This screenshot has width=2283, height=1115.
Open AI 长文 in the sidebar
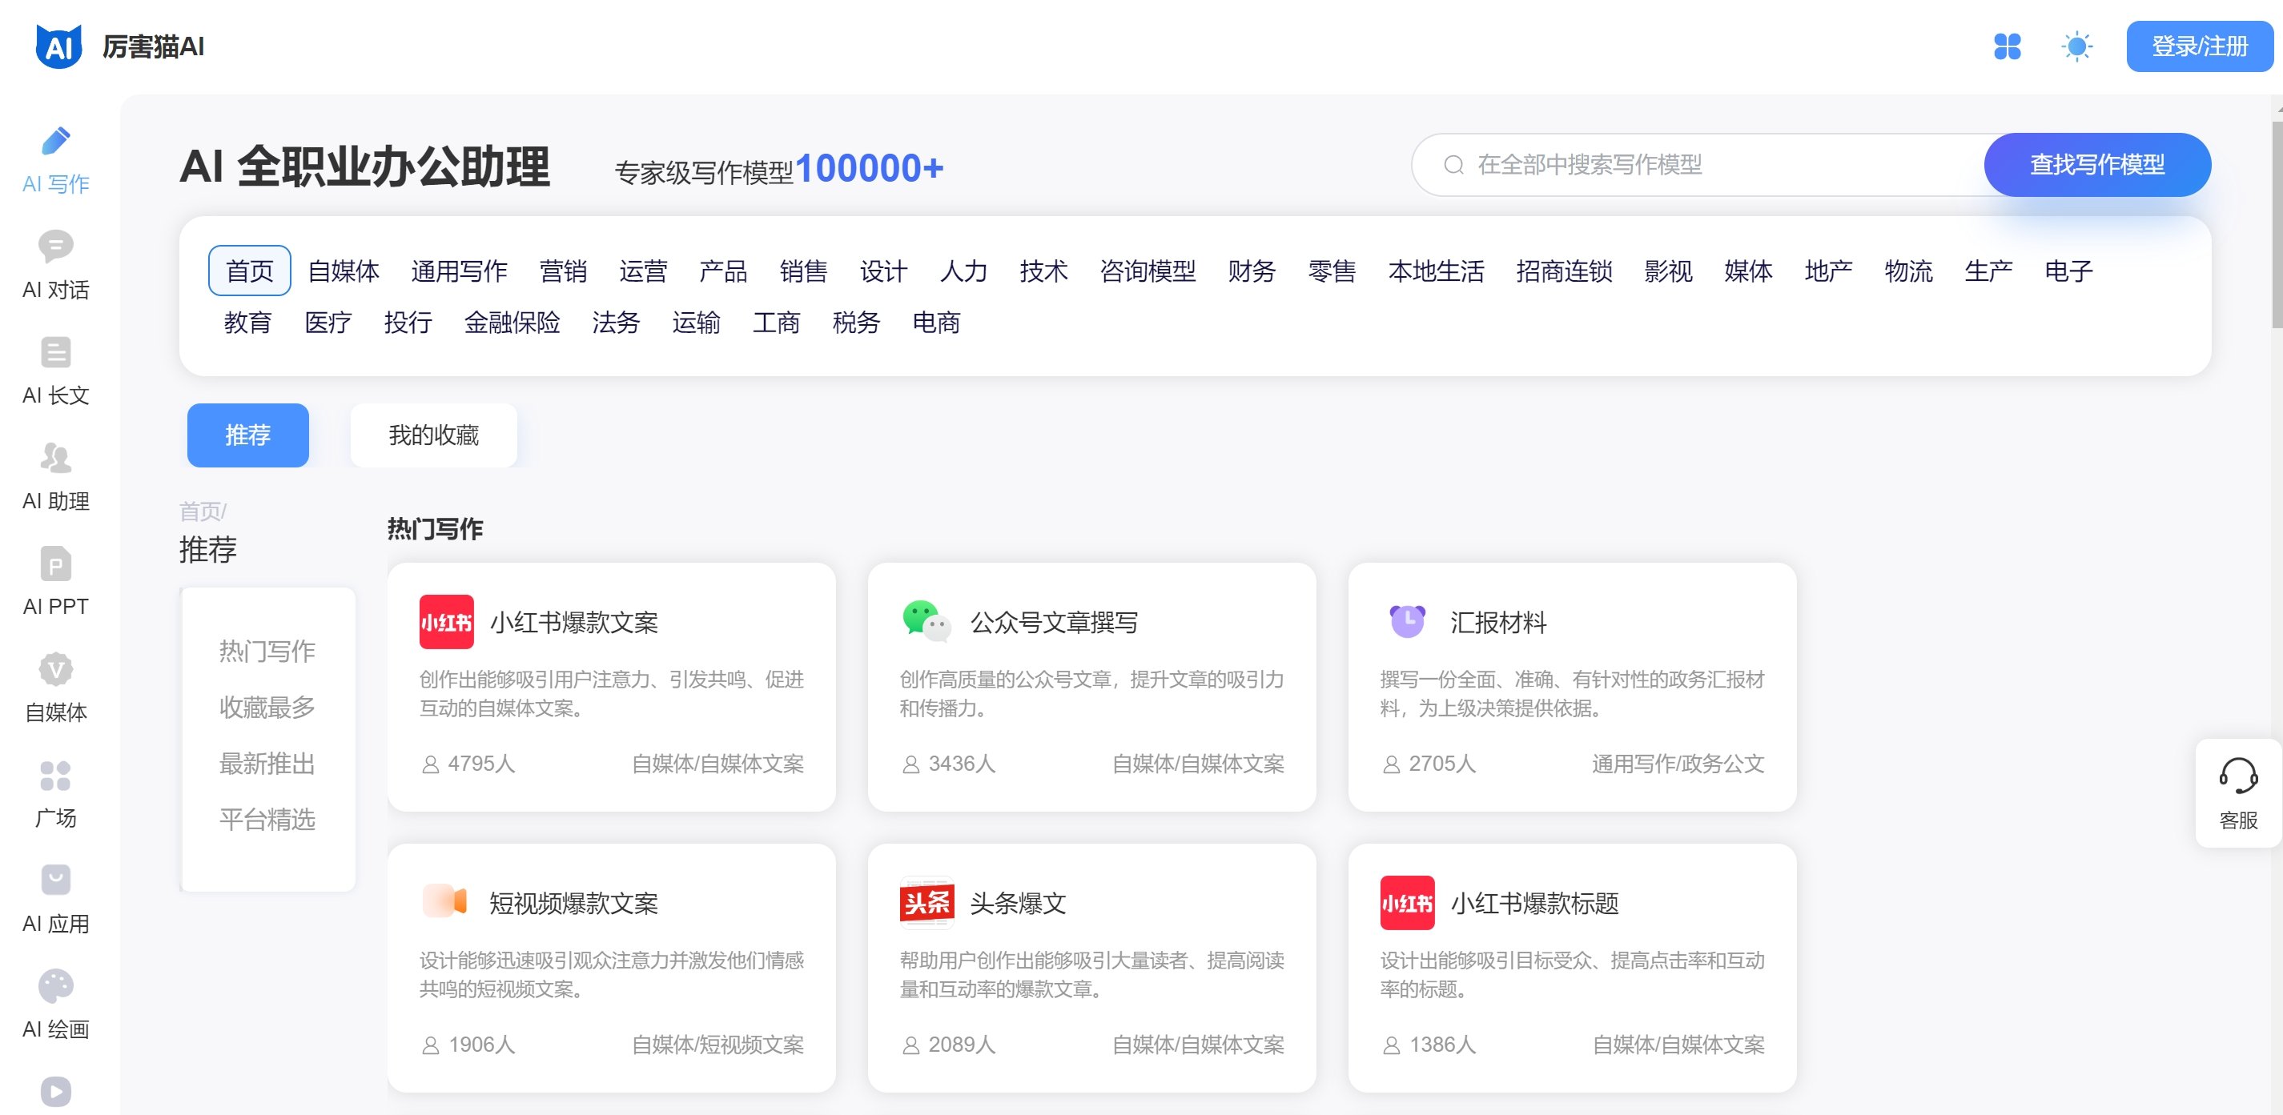[56, 372]
